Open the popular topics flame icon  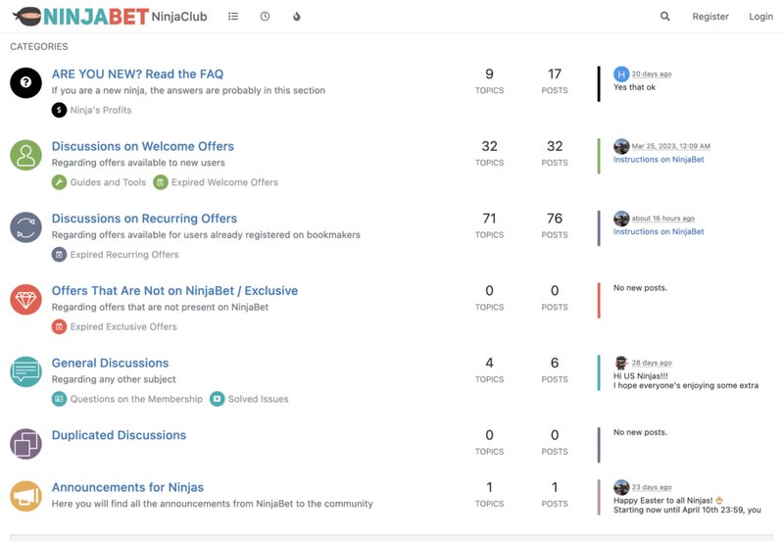coord(297,16)
